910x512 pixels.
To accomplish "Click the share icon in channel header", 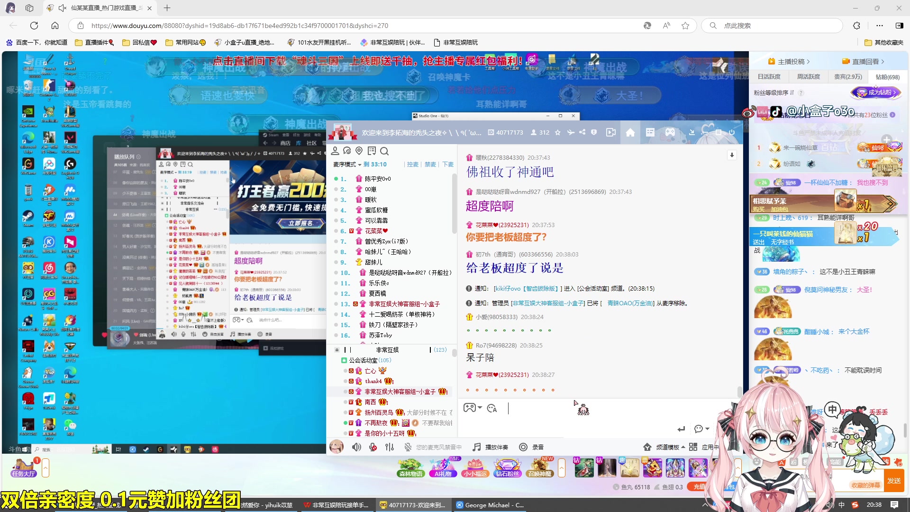I will click(x=582, y=132).
